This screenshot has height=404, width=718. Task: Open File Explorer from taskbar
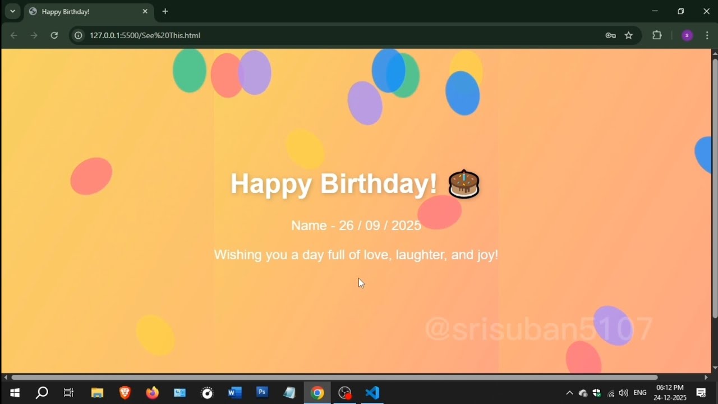click(97, 393)
